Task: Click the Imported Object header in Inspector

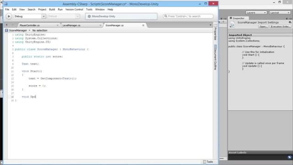Action: 240,35
